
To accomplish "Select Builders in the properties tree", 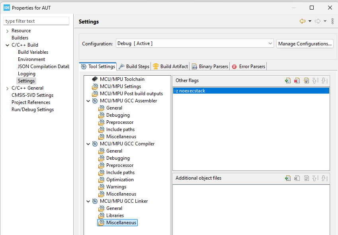I will pyautogui.click(x=20, y=38).
